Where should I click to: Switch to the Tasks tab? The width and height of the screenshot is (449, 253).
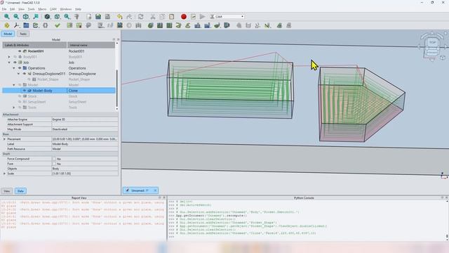point(23,34)
